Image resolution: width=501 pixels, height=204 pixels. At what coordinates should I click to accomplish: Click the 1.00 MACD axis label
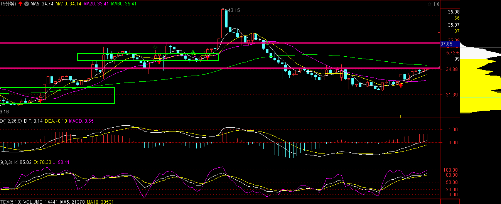click(x=452, y=130)
